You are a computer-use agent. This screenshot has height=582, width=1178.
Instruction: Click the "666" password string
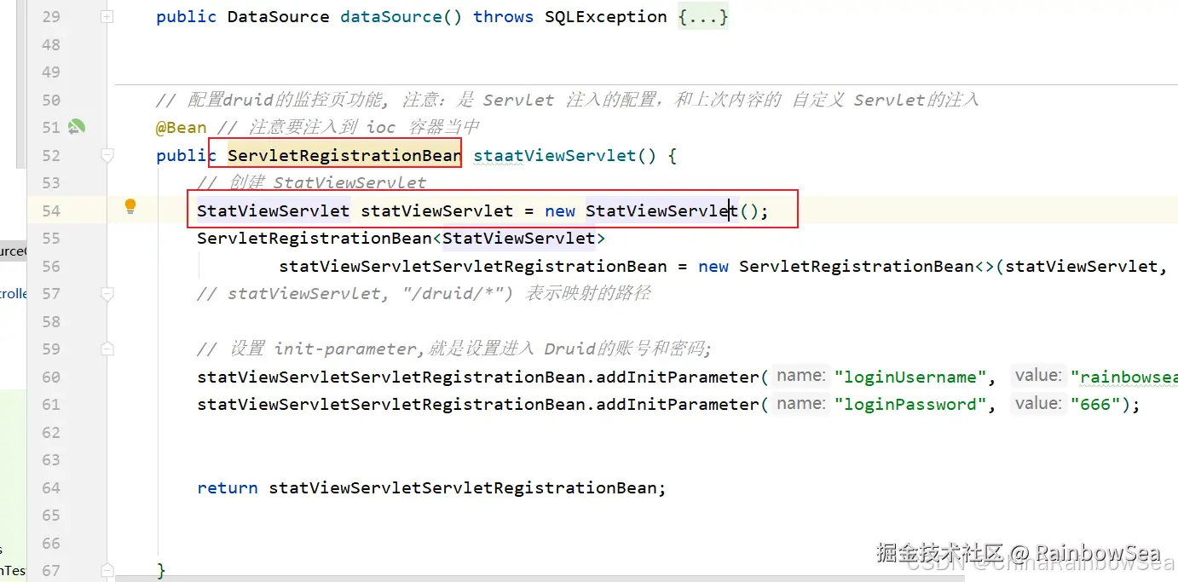click(1095, 404)
